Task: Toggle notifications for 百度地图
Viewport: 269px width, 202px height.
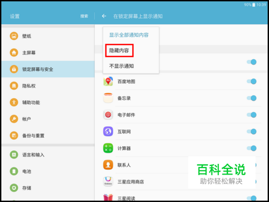Action: 252,82
